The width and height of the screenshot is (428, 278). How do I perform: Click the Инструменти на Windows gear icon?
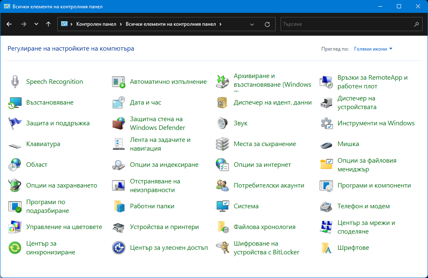pos(326,123)
